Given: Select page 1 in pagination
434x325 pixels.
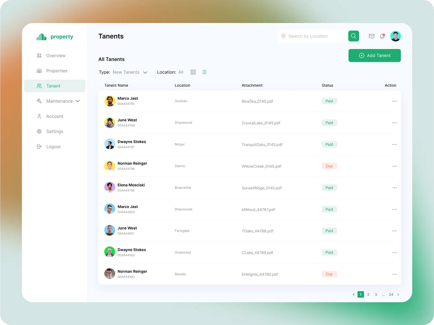Looking at the screenshot, I should tap(361, 295).
